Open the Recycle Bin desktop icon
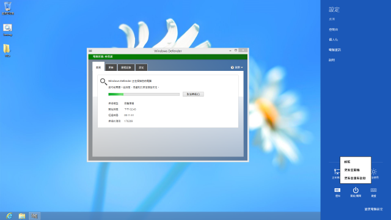 [x=8, y=8]
